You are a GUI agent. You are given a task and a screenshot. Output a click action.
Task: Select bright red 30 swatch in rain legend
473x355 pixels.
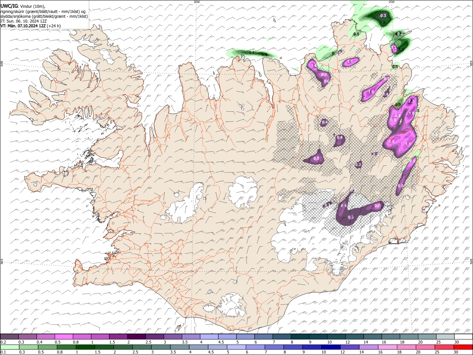pos(463,347)
